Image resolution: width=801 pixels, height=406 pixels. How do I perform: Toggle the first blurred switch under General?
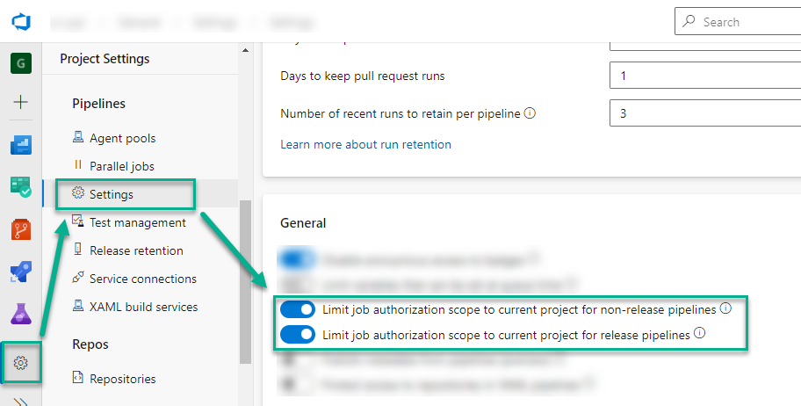pos(297,259)
